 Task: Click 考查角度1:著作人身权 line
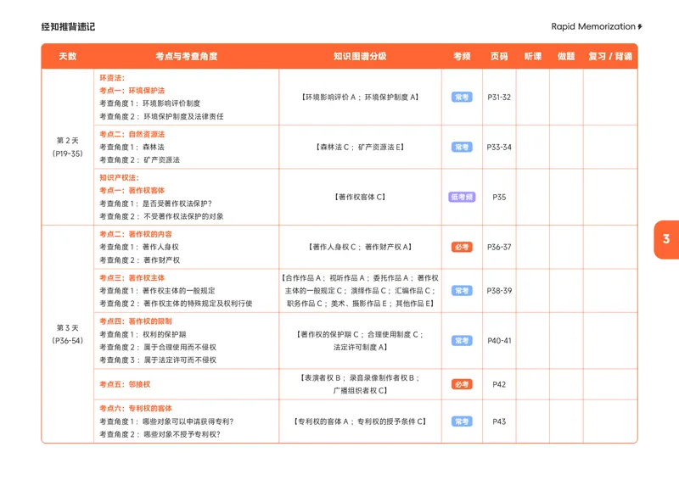tap(139, 247)
